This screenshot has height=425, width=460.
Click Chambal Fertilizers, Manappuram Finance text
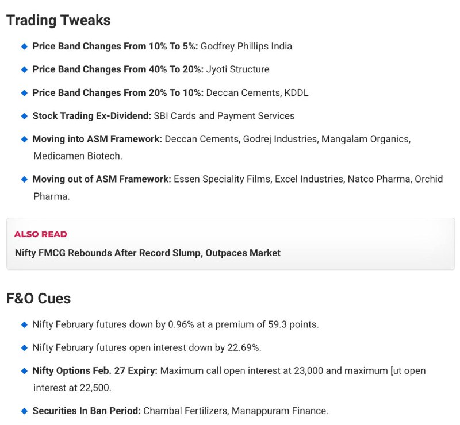(236, 411)
